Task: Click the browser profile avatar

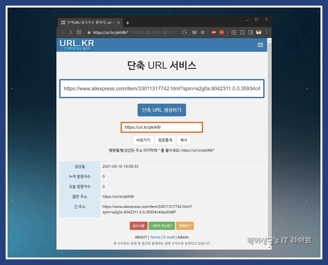Action: pos(259,32)
